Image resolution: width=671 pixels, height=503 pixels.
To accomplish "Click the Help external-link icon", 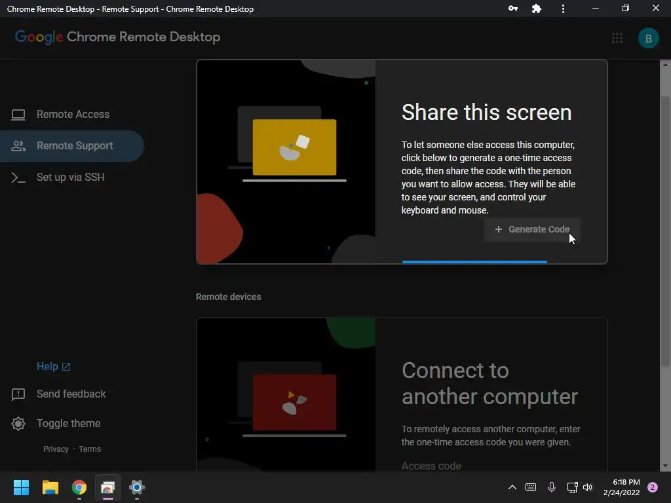I will 66,367.
